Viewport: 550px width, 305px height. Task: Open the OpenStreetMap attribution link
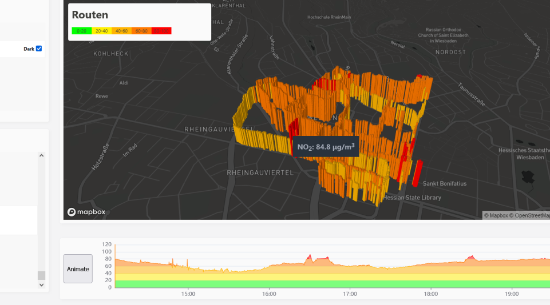529,215
